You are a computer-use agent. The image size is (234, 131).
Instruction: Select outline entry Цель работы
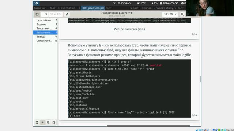tap(45, 20)
